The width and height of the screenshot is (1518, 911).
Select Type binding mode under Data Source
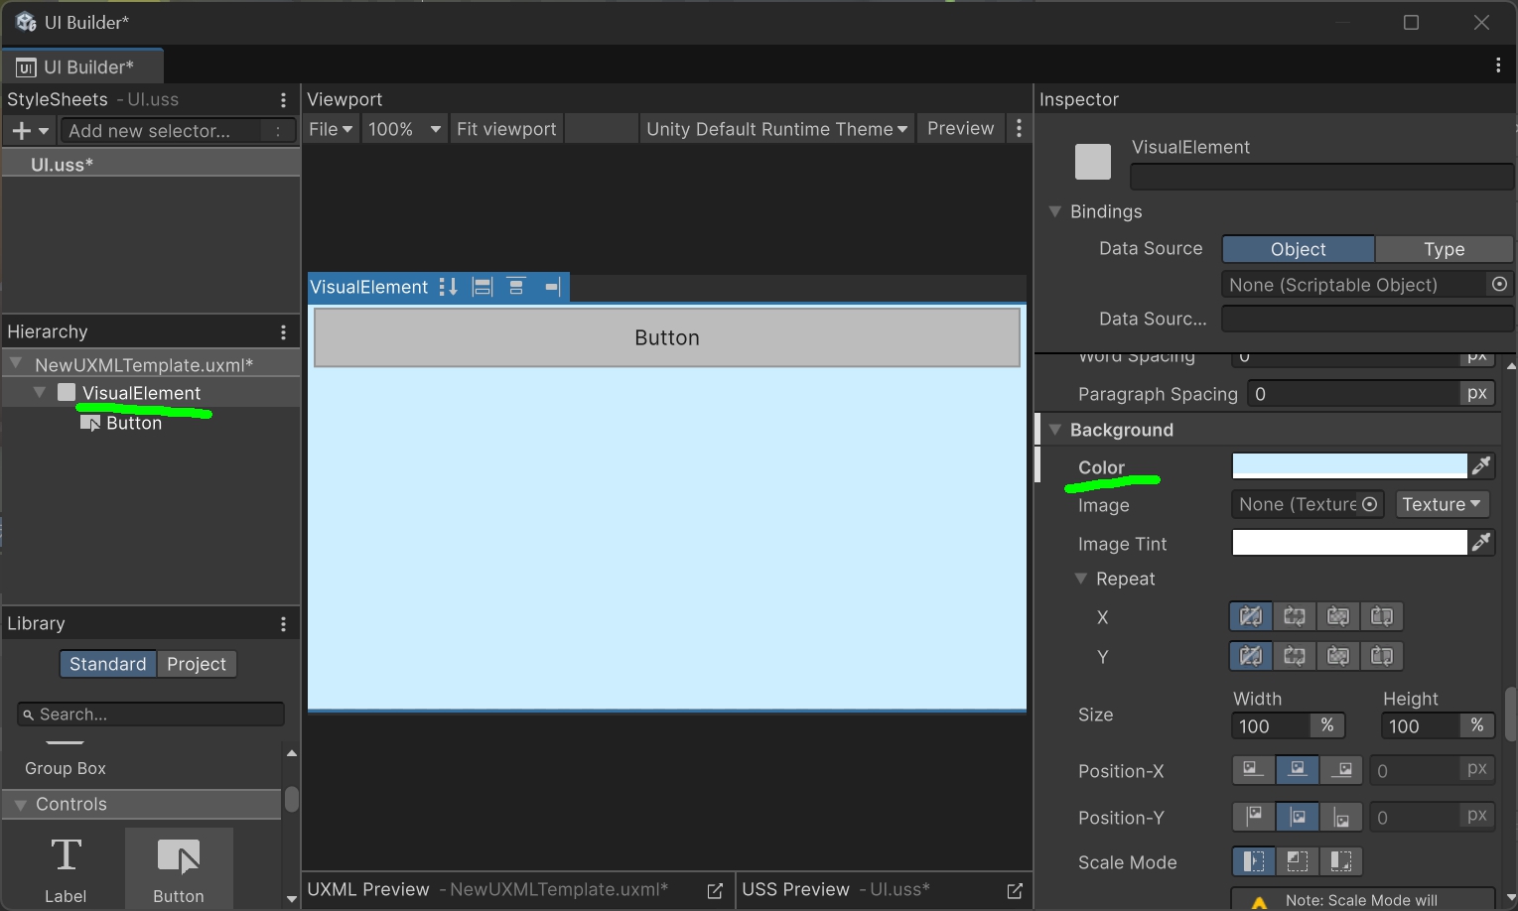pos(1445,249)
